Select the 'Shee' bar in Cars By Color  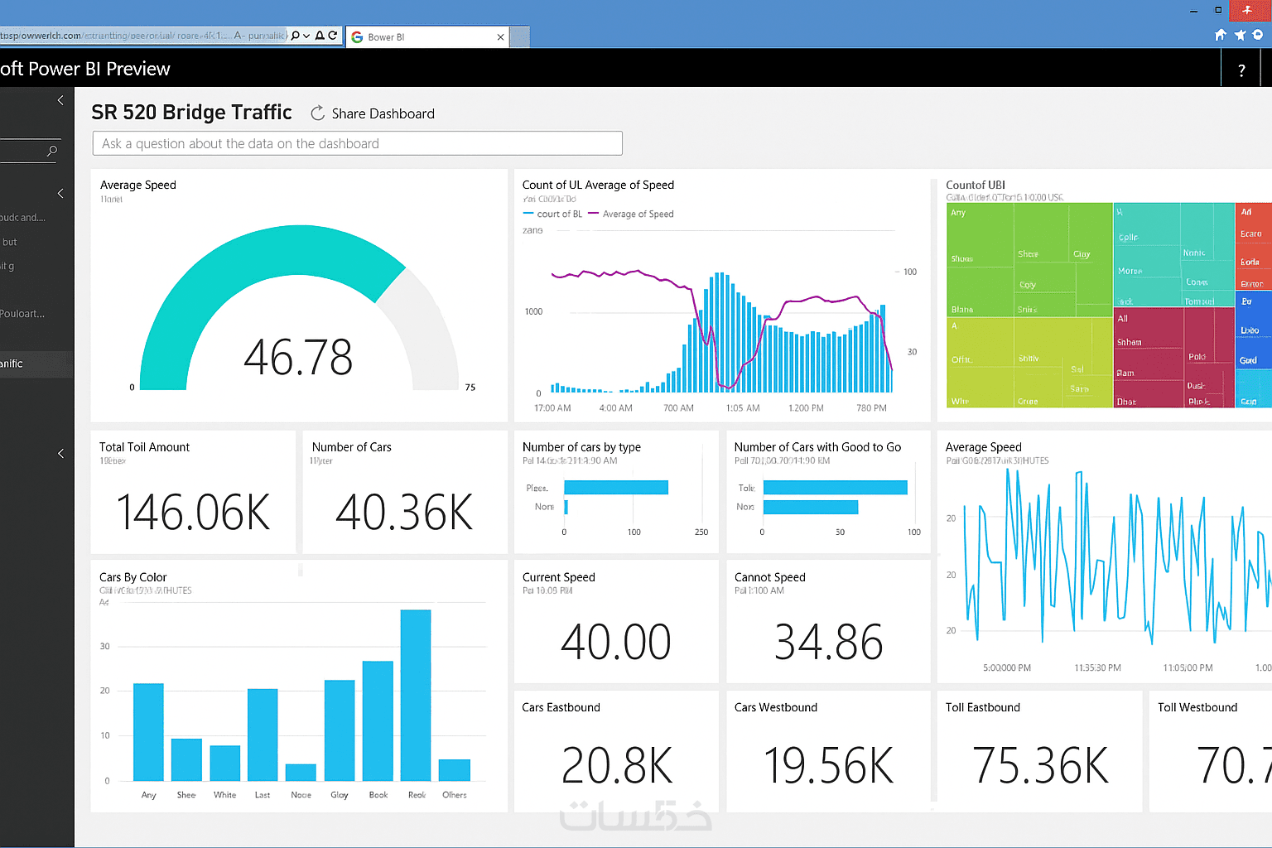click(186, 760)
